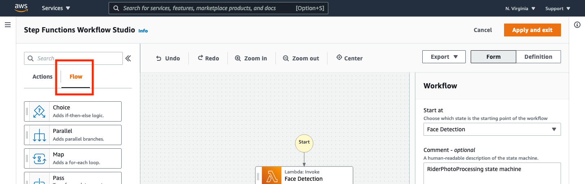The width and height of the screenshot is (585, 184).
Task: Select the Map flow state icon
Action: 39,158
